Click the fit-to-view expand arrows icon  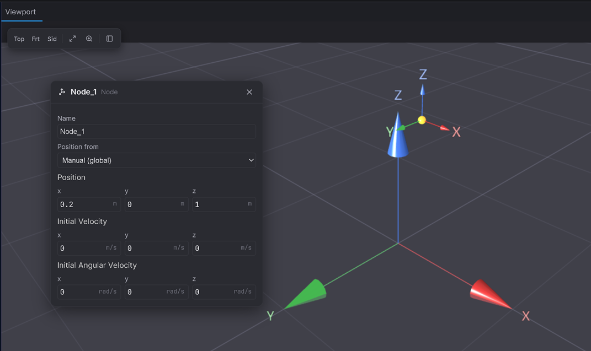click(72, 39)
